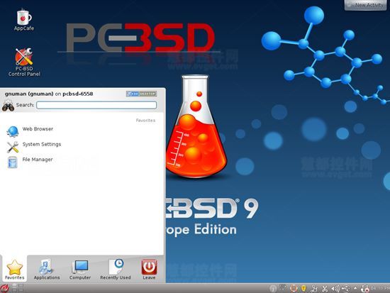Click the scissors clipboard tray icon
The height and width of the screenshot is (293, 390).
tap(325, 288)
